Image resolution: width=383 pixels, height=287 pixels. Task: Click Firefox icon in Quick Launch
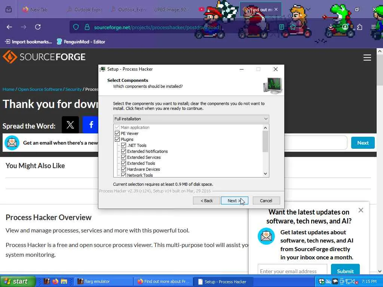point(55,281)
